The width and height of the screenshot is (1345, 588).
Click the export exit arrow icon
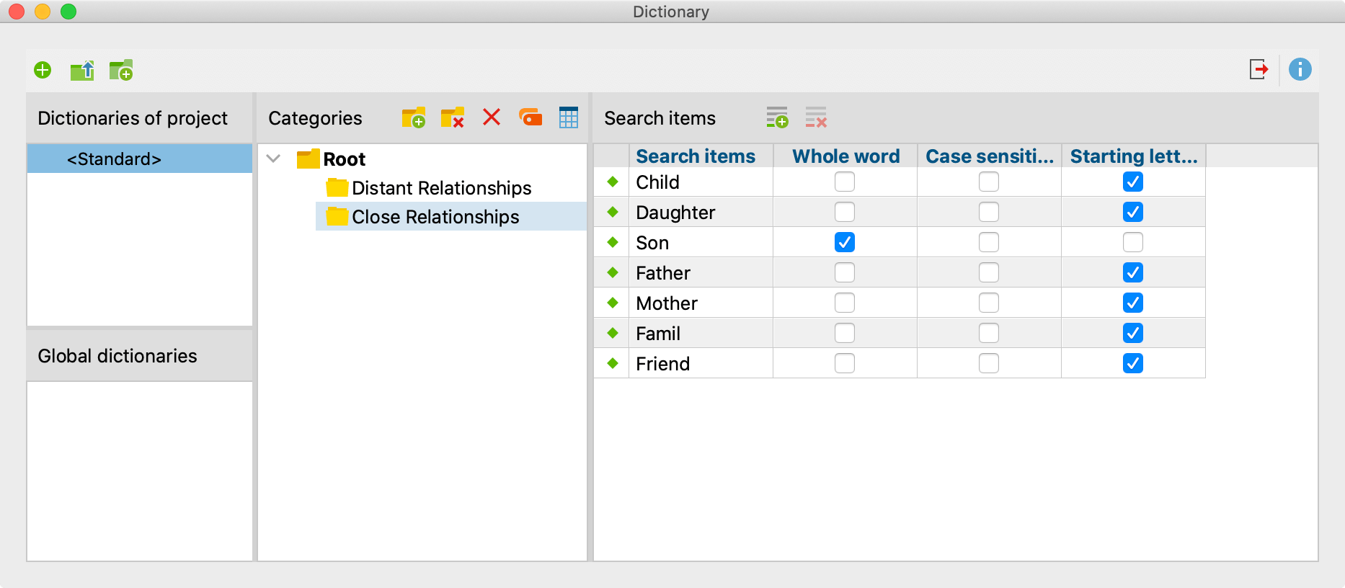(x=1259, y=69)
